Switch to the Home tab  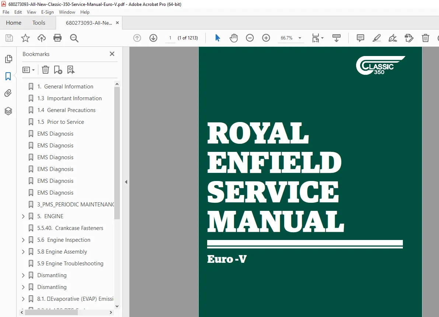pyautogui.click(x=13, y=23)
